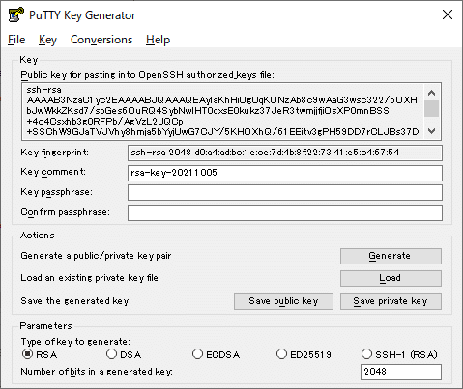Click 'Load an existing private key file' text

tap(89, 278)
